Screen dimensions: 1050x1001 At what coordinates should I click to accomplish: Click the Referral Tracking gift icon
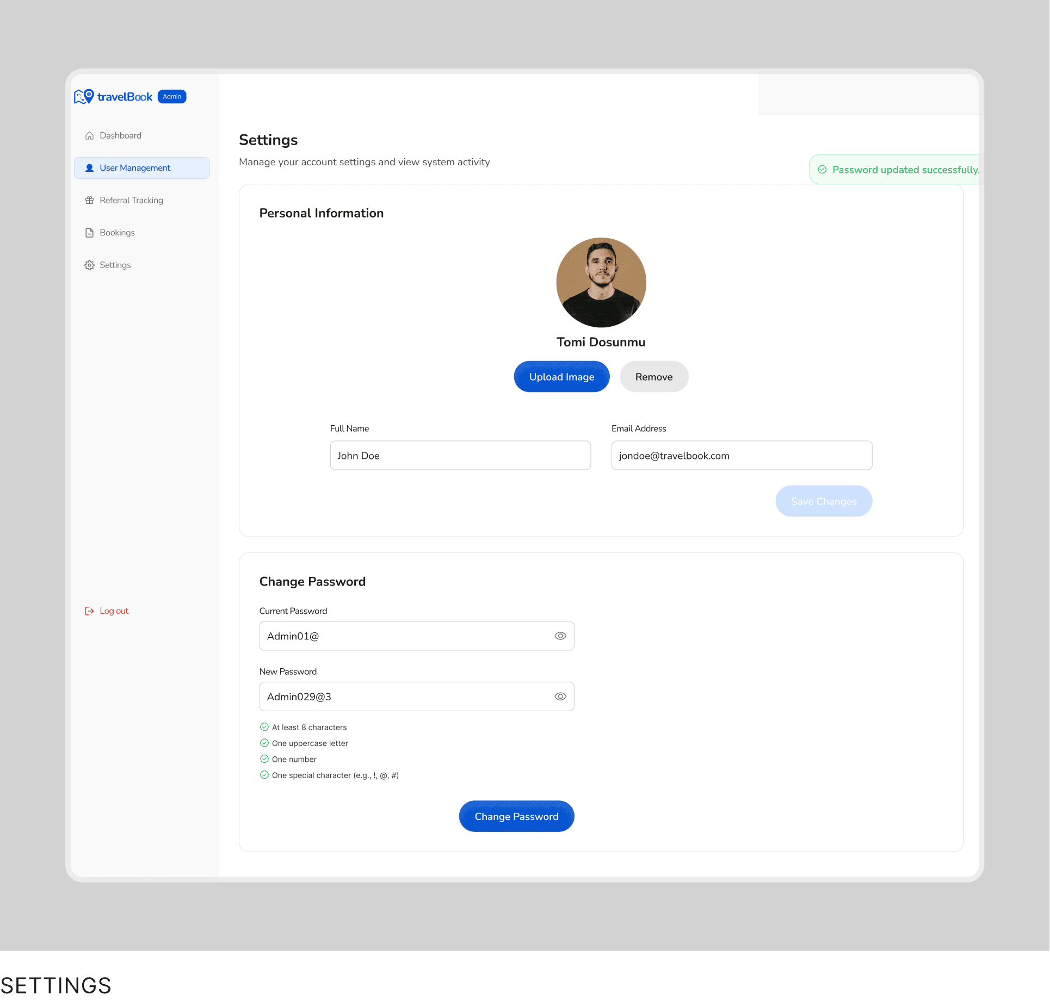coord(89,201)
